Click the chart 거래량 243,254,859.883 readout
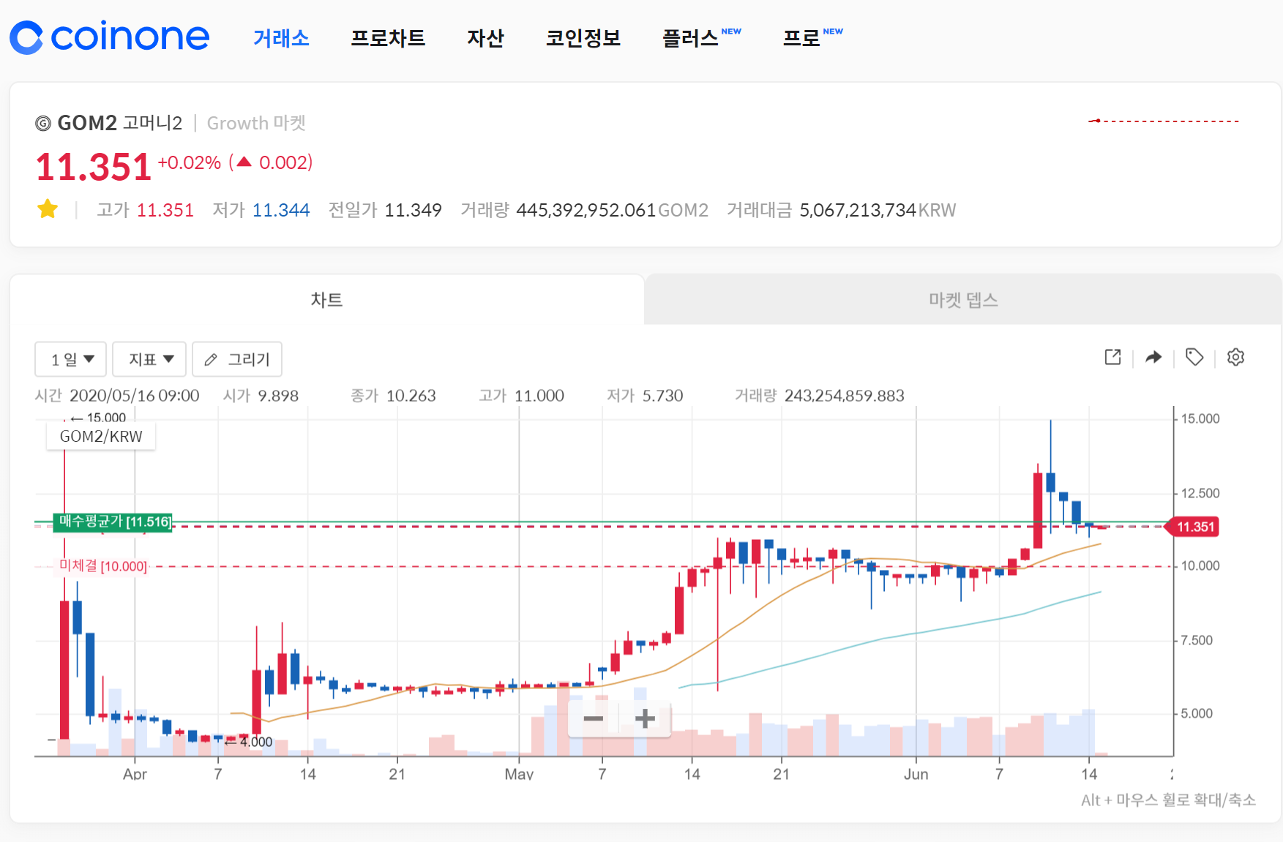This screenshot has width=1283, height=842. (820, 396)
